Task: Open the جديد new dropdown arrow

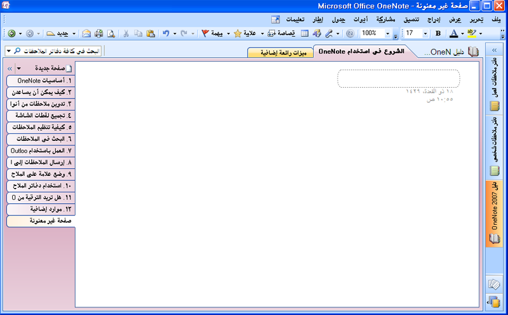Action: pos(74,34)
